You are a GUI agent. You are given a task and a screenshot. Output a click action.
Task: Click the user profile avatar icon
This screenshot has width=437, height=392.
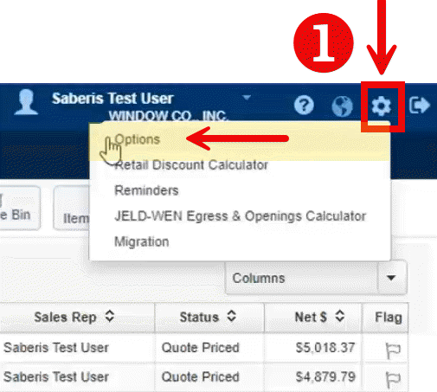coord(26,102)
